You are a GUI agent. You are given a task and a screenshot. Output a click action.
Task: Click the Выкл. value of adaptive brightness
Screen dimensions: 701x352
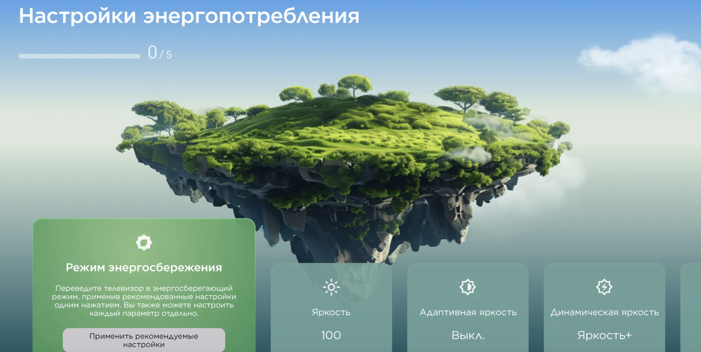click(468, 335)
